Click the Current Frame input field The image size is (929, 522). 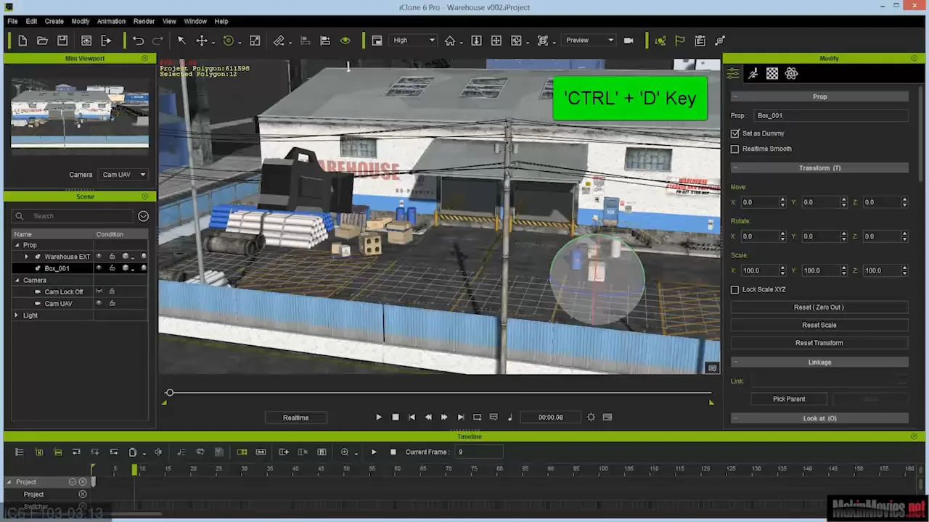coord(478,452)
